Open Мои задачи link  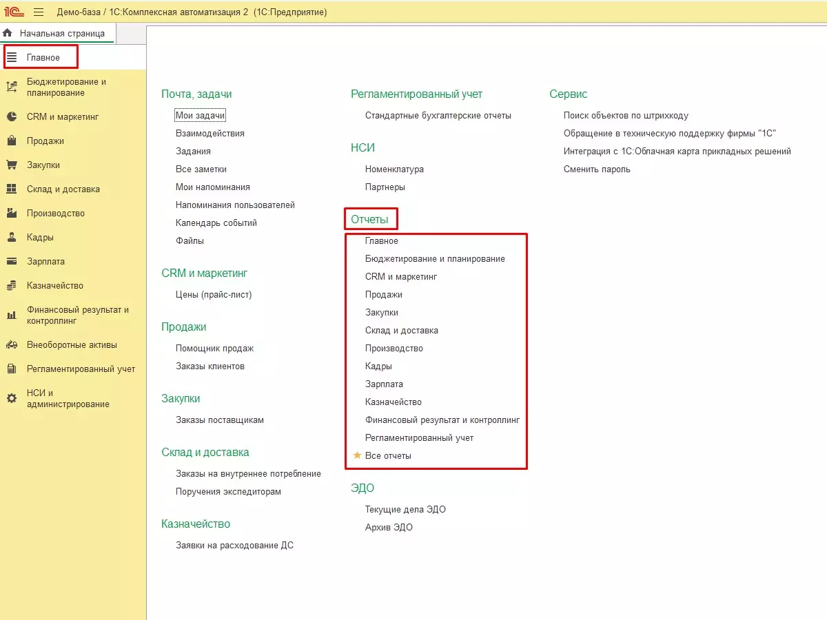tap(201, 116)
